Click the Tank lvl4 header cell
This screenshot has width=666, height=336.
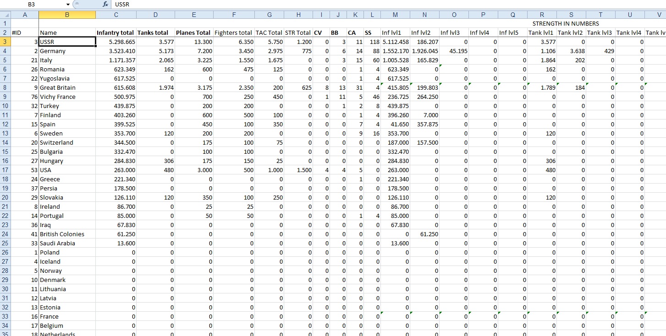(630, 33)
